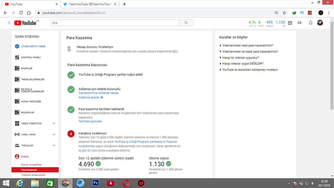Click the create video camera icon
Viewport: 334px width, 188px height.
point(300,23)
